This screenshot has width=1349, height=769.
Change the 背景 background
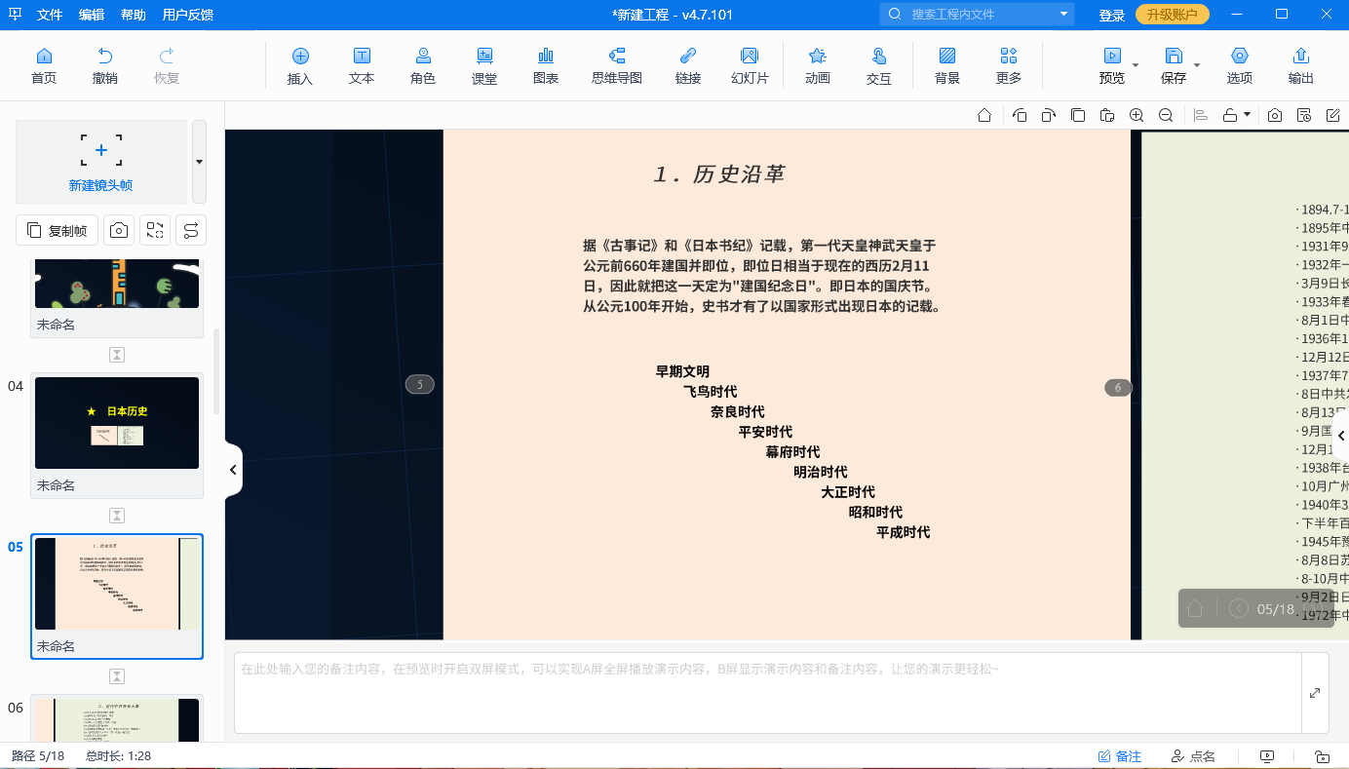coord(947,65)
